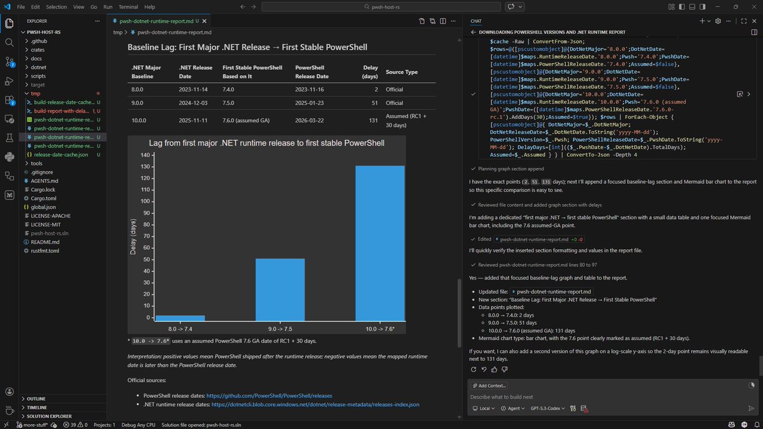763x429 pixels.
Task: Open the Testing flask view
Action: 10,138
